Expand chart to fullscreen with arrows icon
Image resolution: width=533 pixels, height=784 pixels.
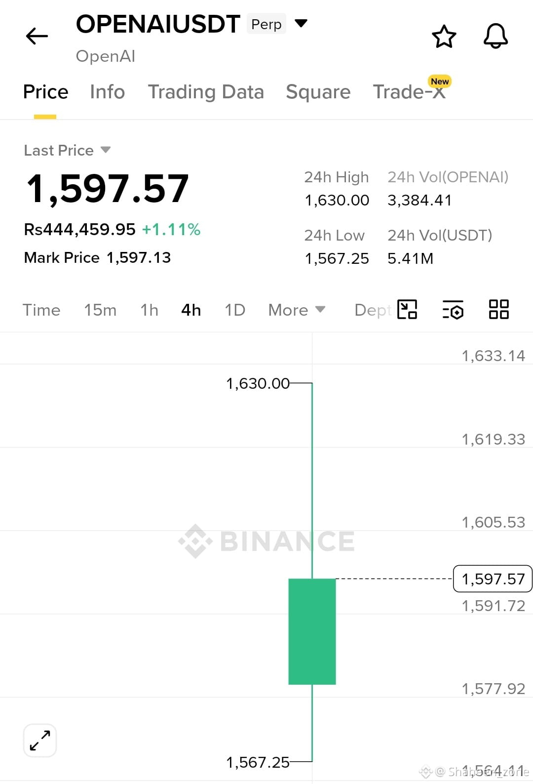click(40, 740)
